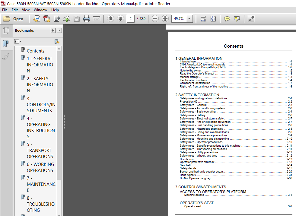This screenshot has height=216, width=296.
Task: Open the bookmarks options dropdown
Action: (18, 41)
